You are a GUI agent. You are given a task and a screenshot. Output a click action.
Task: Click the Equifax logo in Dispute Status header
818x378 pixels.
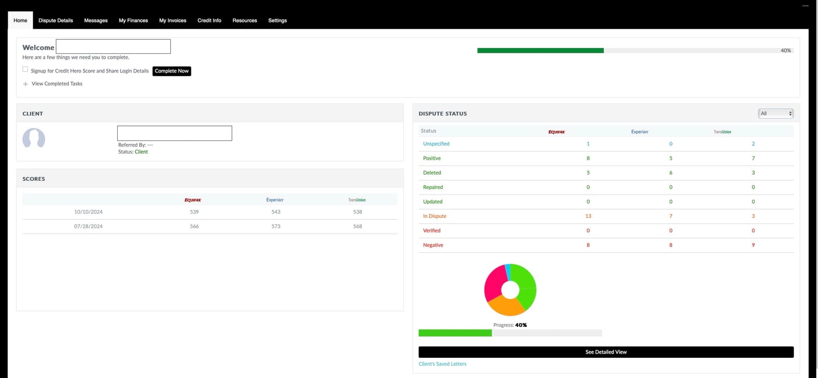click(557, 132)
